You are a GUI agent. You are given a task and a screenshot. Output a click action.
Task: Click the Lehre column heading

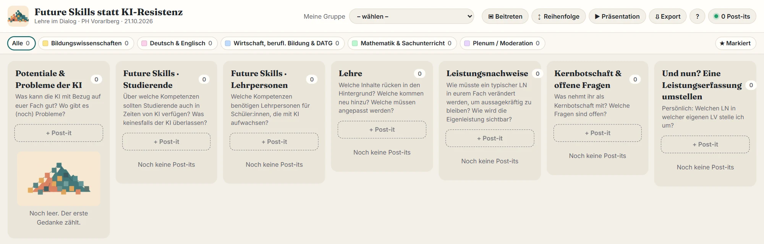(350, 73)
